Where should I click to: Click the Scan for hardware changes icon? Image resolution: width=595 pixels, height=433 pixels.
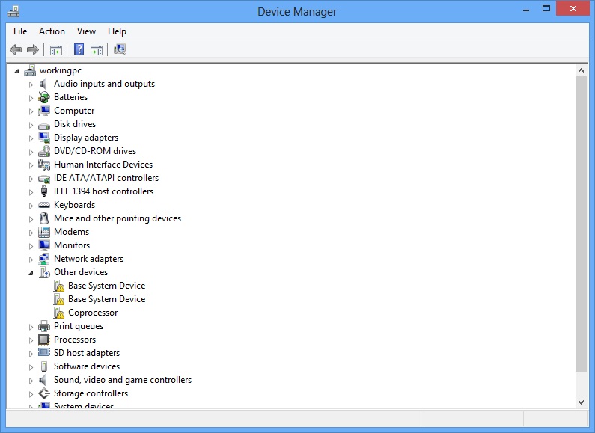point(120,50)
